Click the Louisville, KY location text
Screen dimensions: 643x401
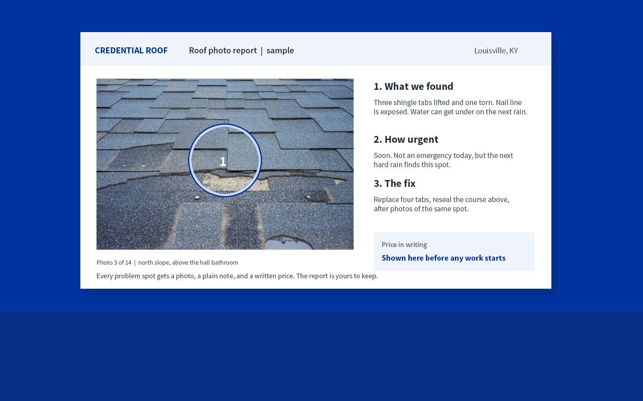pos(496,51)
